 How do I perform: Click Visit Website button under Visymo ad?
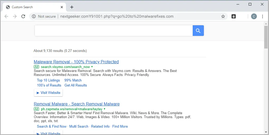(48, 93)
